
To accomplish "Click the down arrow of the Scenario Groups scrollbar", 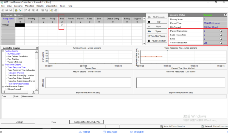I will [144, 43].
